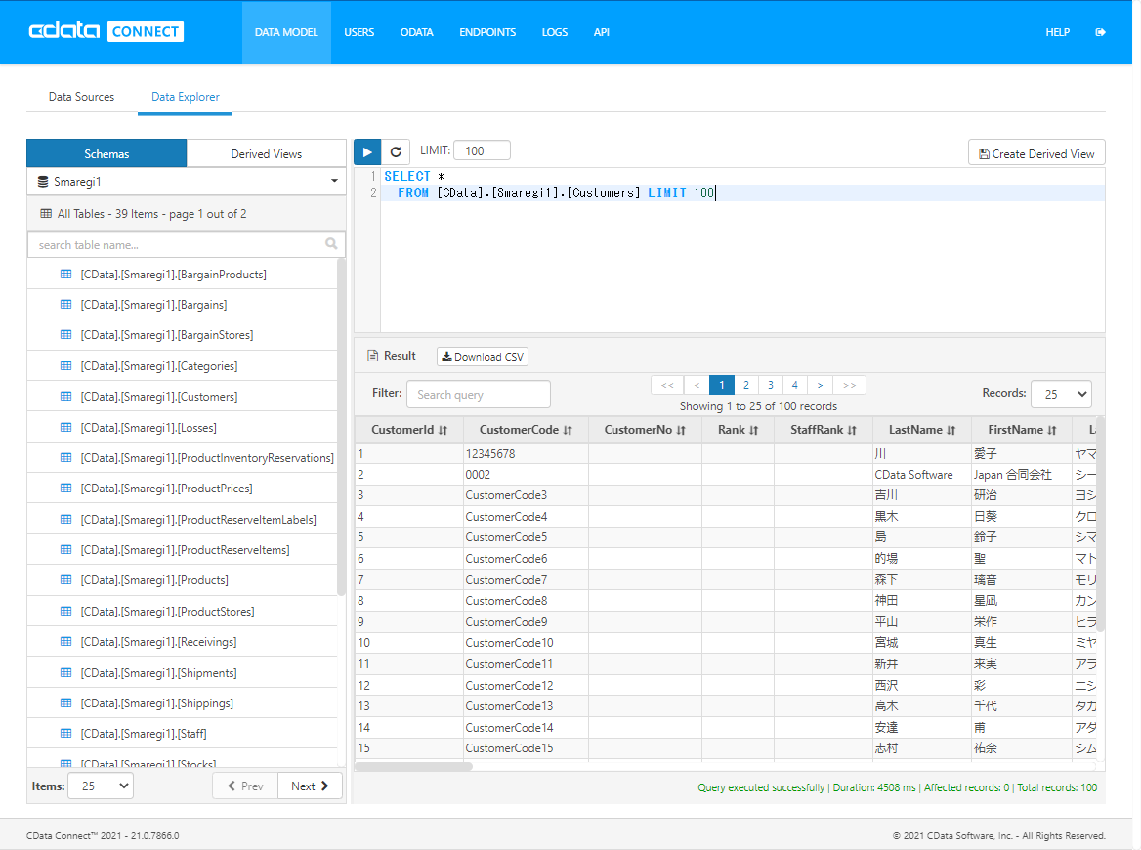Run the query with play button

pos(367,152)
